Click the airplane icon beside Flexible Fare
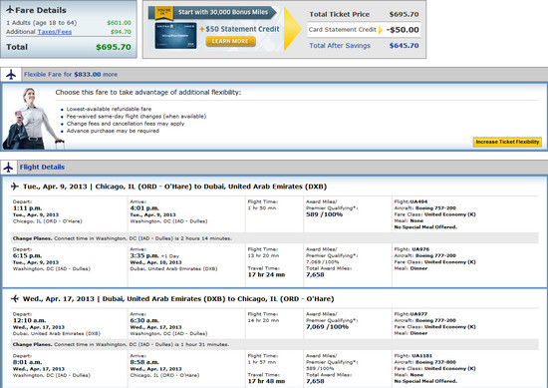548x388 pixels. pos(11,75)
